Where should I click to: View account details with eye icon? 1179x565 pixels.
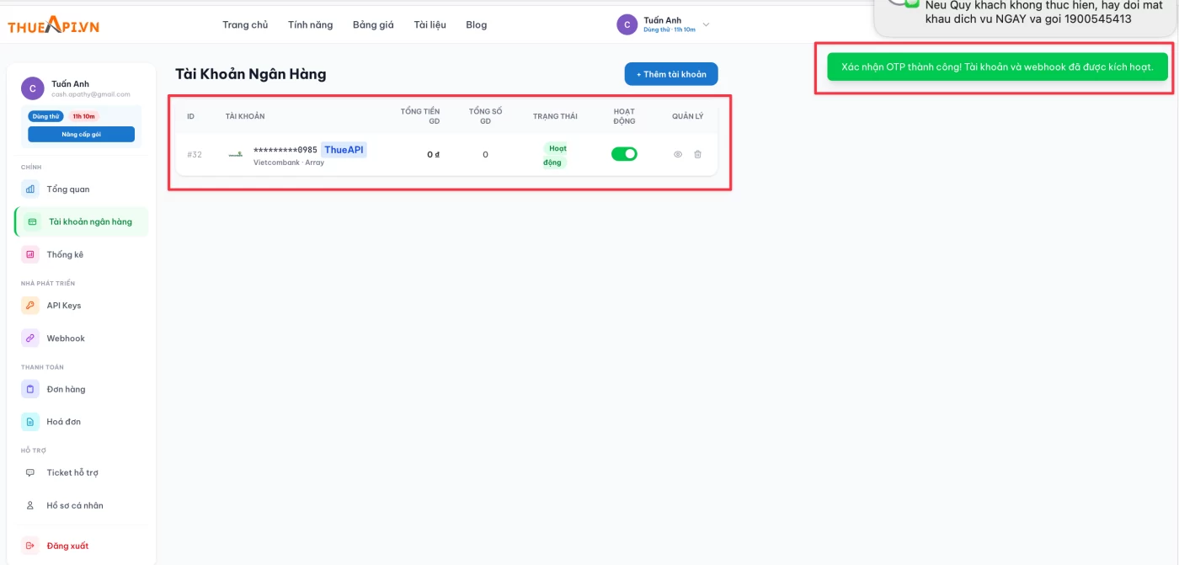(x=678, y=154)
